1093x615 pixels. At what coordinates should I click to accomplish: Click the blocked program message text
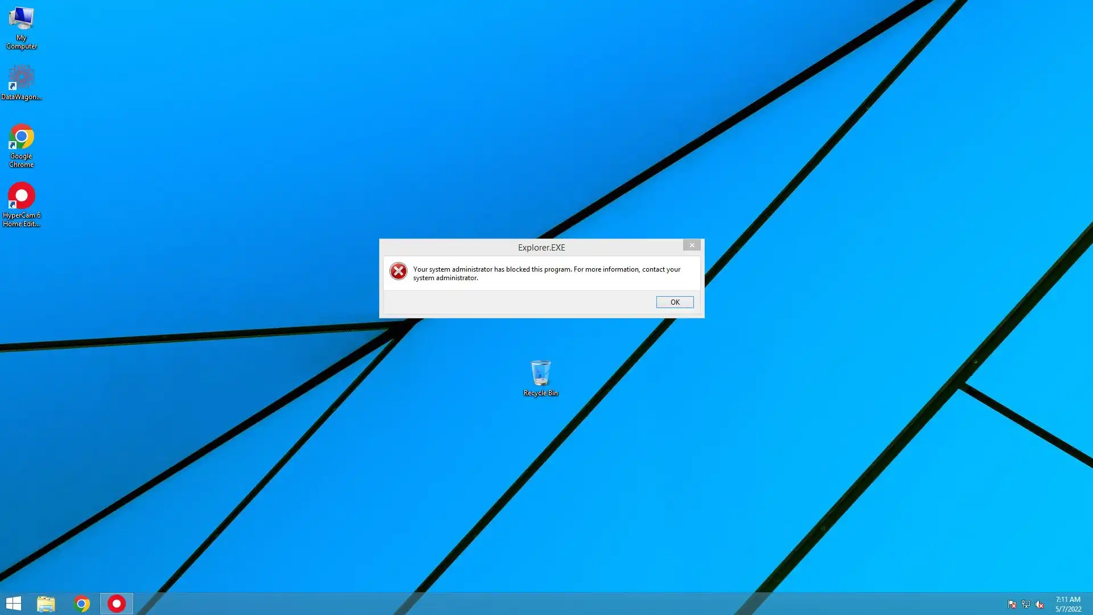pyautogui.click(x=546, y=273)
